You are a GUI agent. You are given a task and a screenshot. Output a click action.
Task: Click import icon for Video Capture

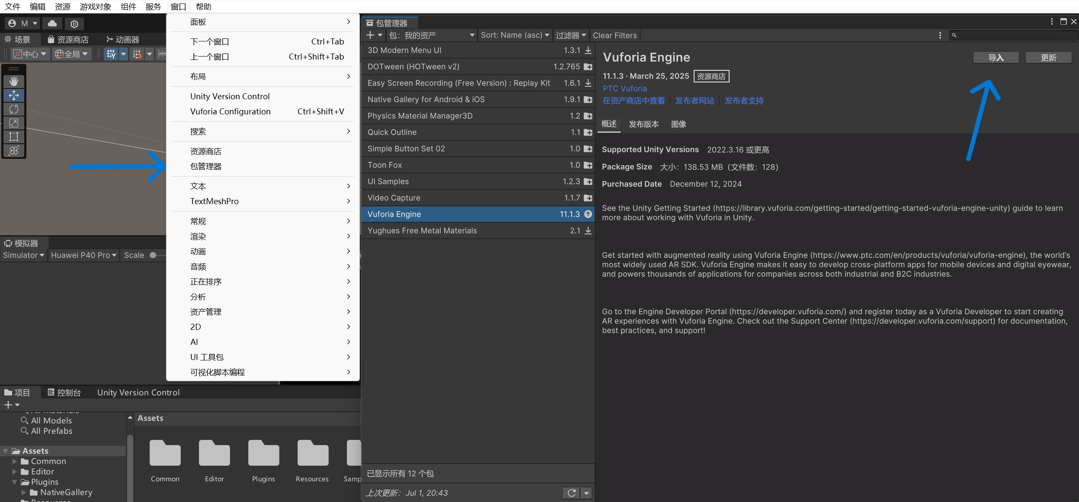(x=588, y=198)
